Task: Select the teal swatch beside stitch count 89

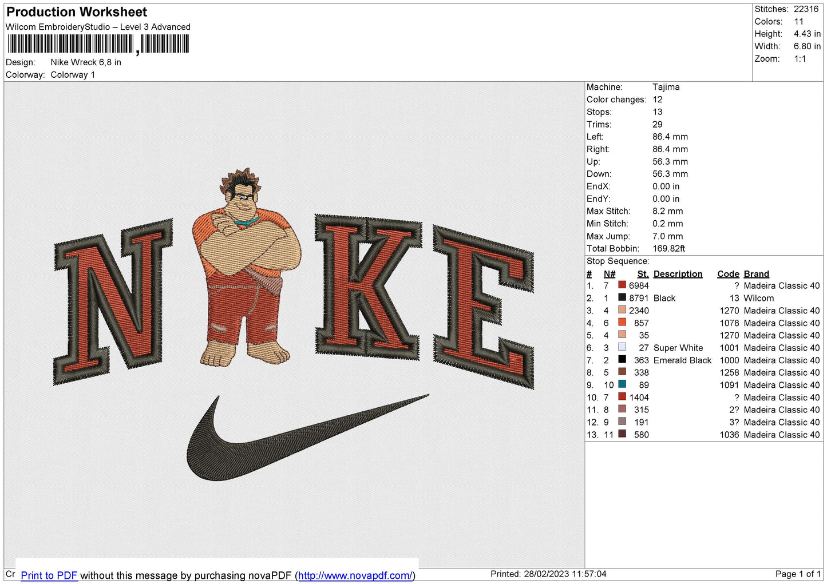Action: pos(622,384)
